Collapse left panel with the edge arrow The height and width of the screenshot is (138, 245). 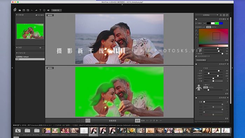[12, 68]
